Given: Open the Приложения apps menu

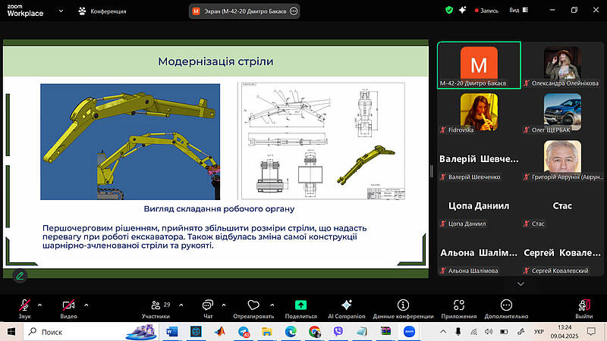Looking at the screenshot, I should click(x=459, y=309).
